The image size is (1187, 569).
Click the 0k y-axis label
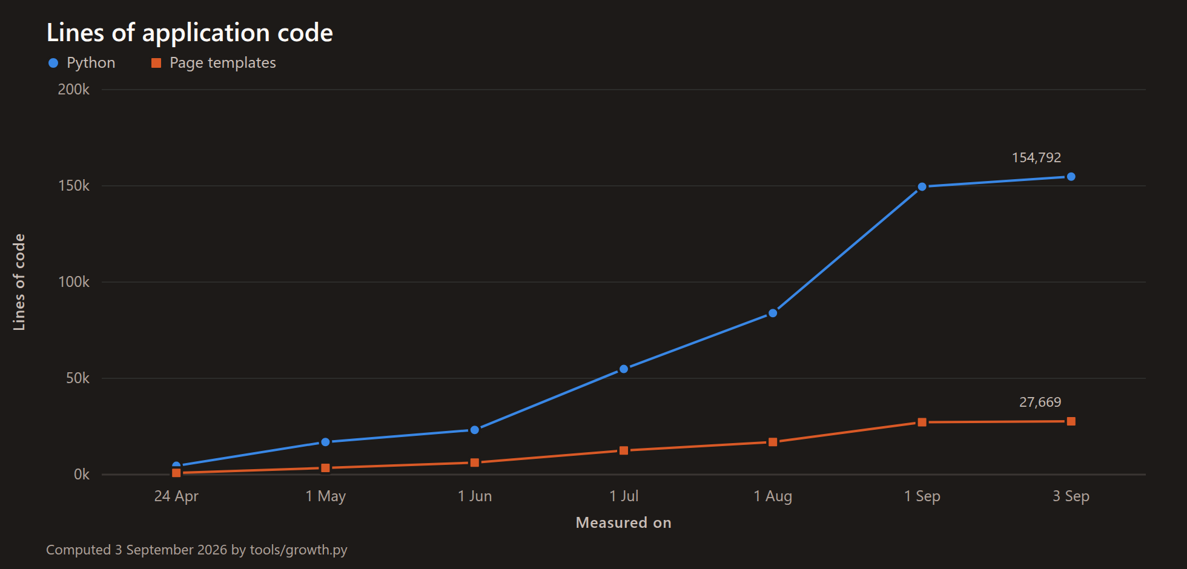(x=82, y=475)
